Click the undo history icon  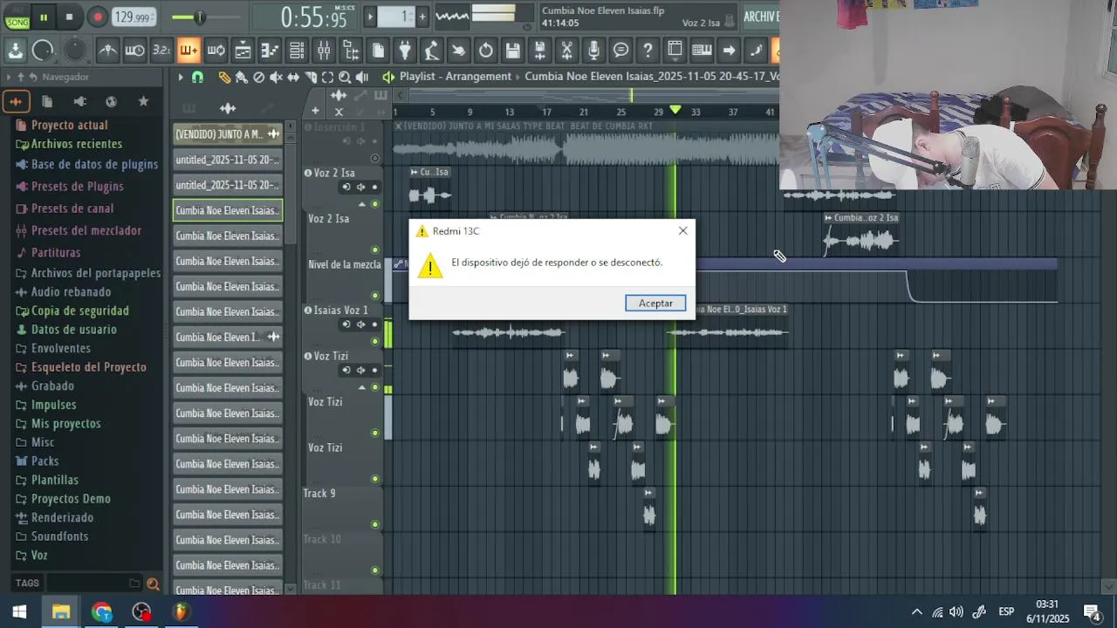[x=486, y=51]
